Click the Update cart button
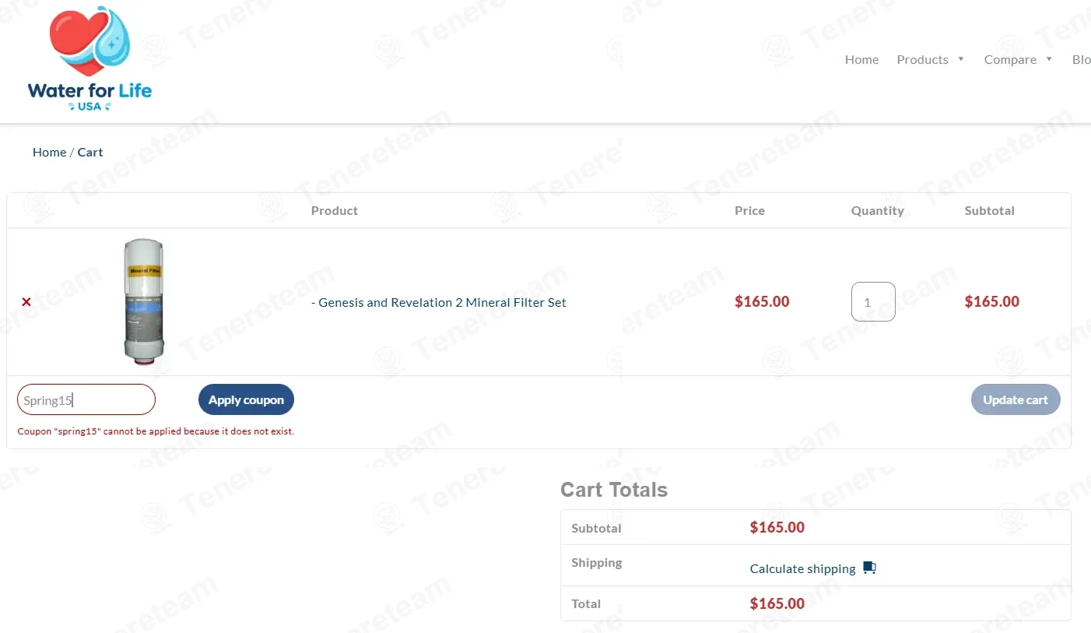This screenshot has width=1091, height=633. click(1016, 399)
